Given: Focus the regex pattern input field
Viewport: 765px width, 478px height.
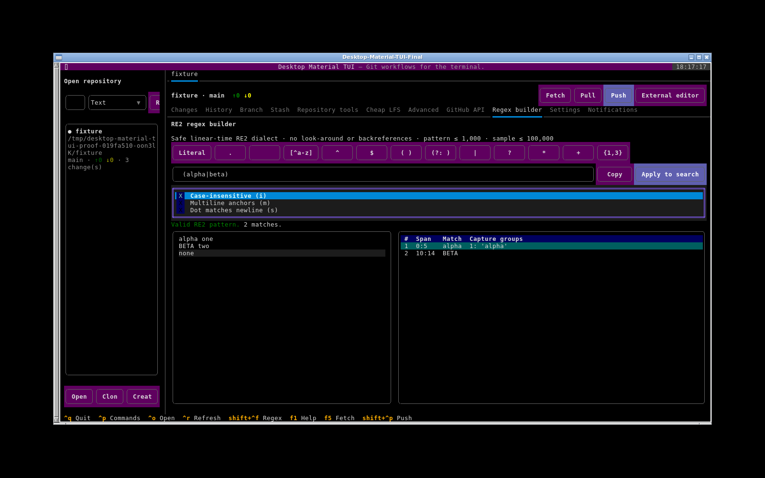Looking at the screenshot, I should click(x=383, y=174).
